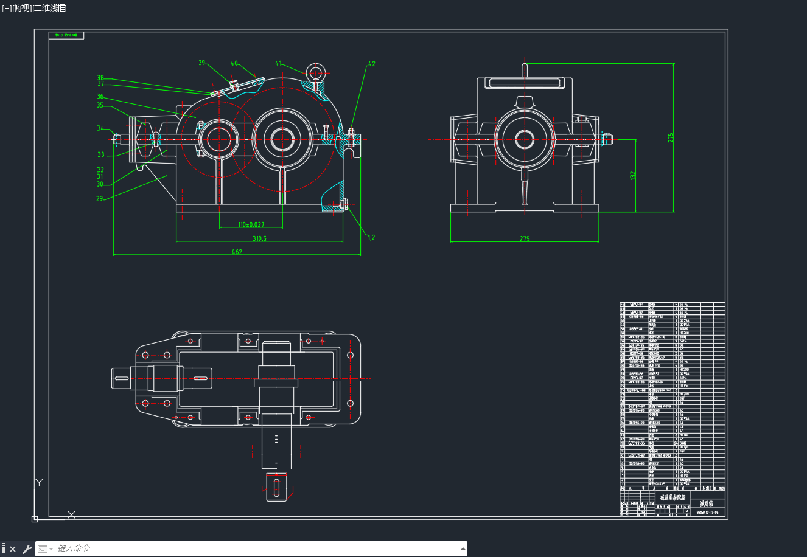Close the command line window
807x557 pixels.
(13, 549)
